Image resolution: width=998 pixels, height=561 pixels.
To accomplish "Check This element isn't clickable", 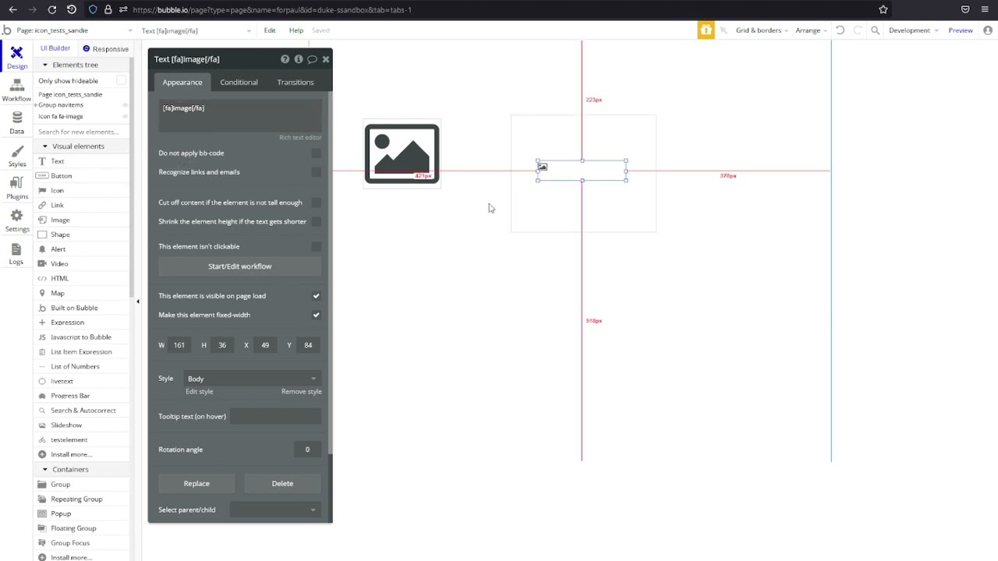I will 316,246.
